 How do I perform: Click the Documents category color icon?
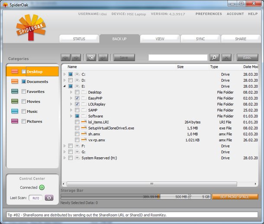coord(15,81)
